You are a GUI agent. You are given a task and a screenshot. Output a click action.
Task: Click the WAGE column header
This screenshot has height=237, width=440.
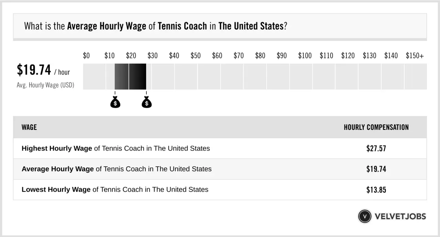tap(29, 127)
